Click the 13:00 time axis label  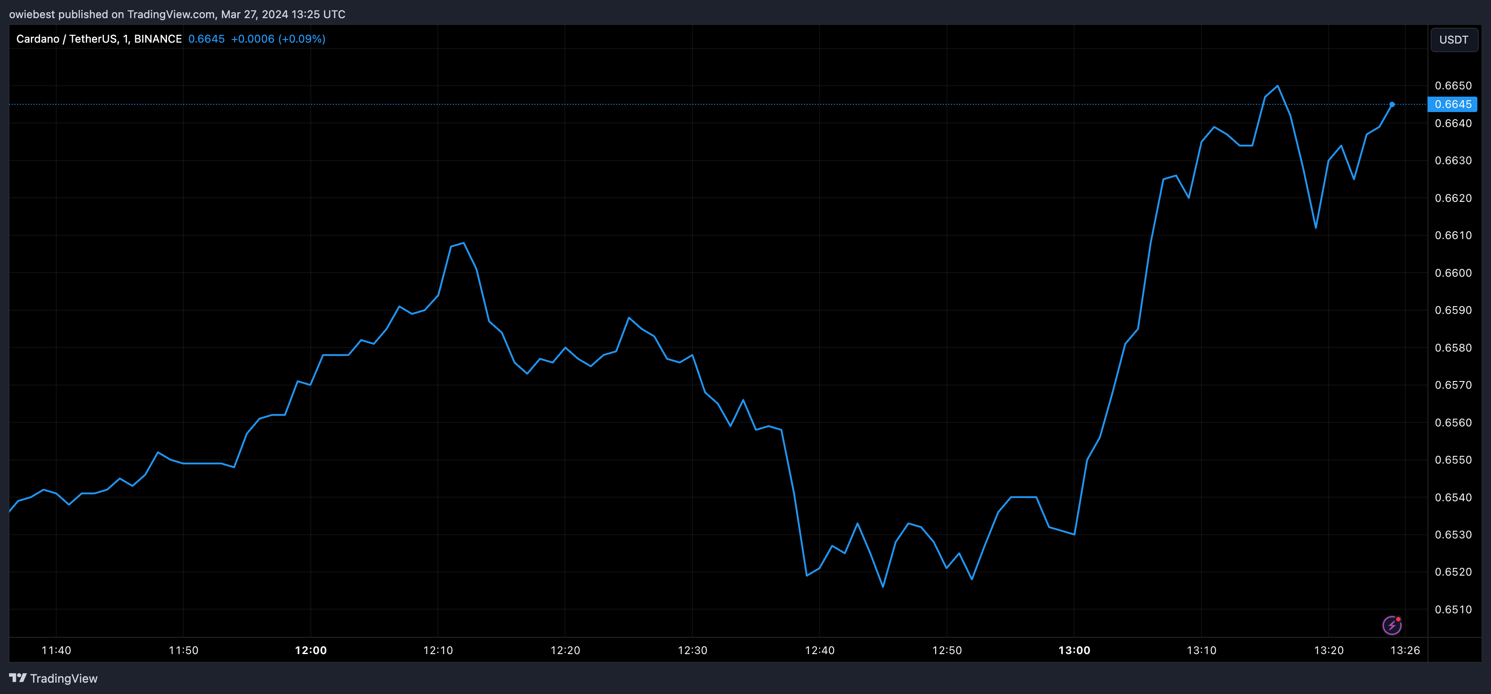[1074, 650]
